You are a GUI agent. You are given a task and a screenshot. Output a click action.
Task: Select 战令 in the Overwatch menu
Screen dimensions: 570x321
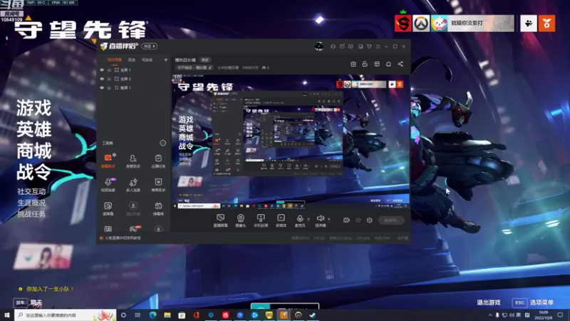click(33, 172)
